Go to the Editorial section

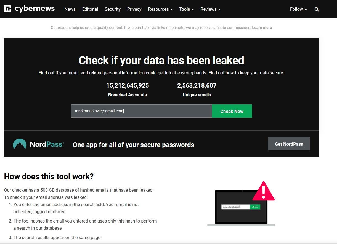point(90,9)
